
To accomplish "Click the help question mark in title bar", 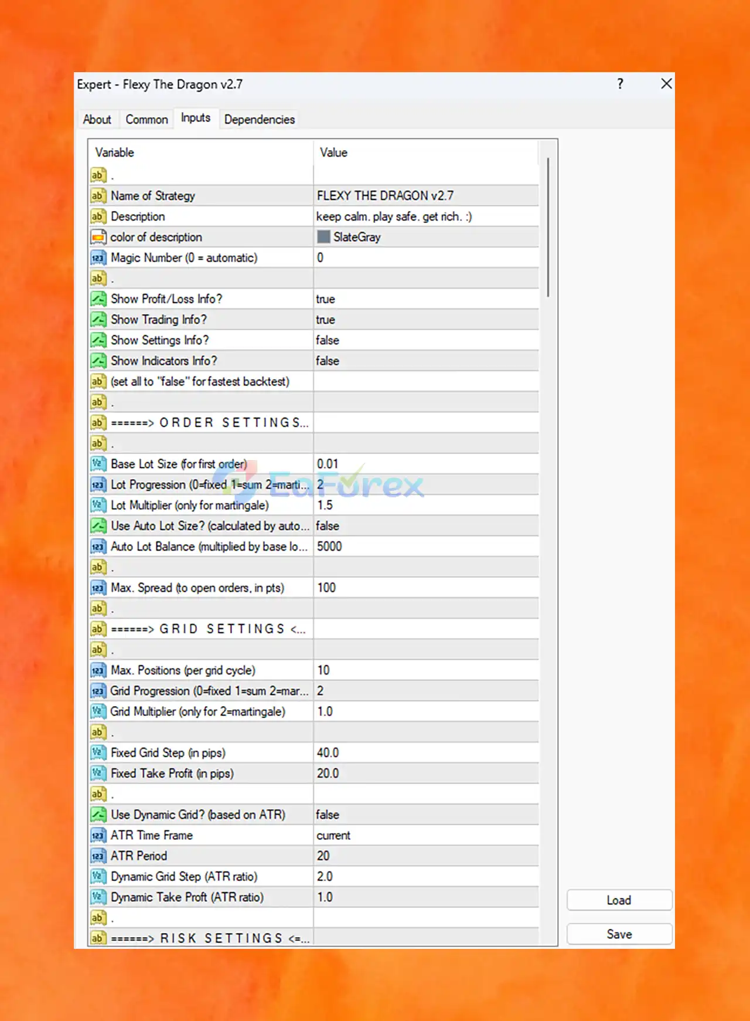I will point(621,84).
